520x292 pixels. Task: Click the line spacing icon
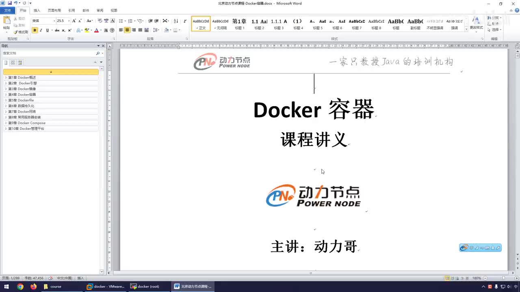click(x=155, y=30)
